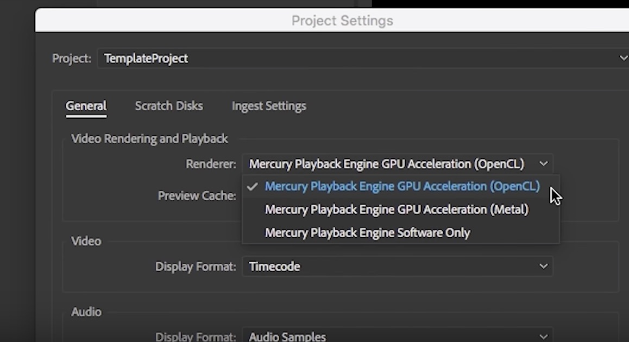
Task: Click the Project dropdown chevron arrow
Action: pyautogui.click(x=623, y=58)
